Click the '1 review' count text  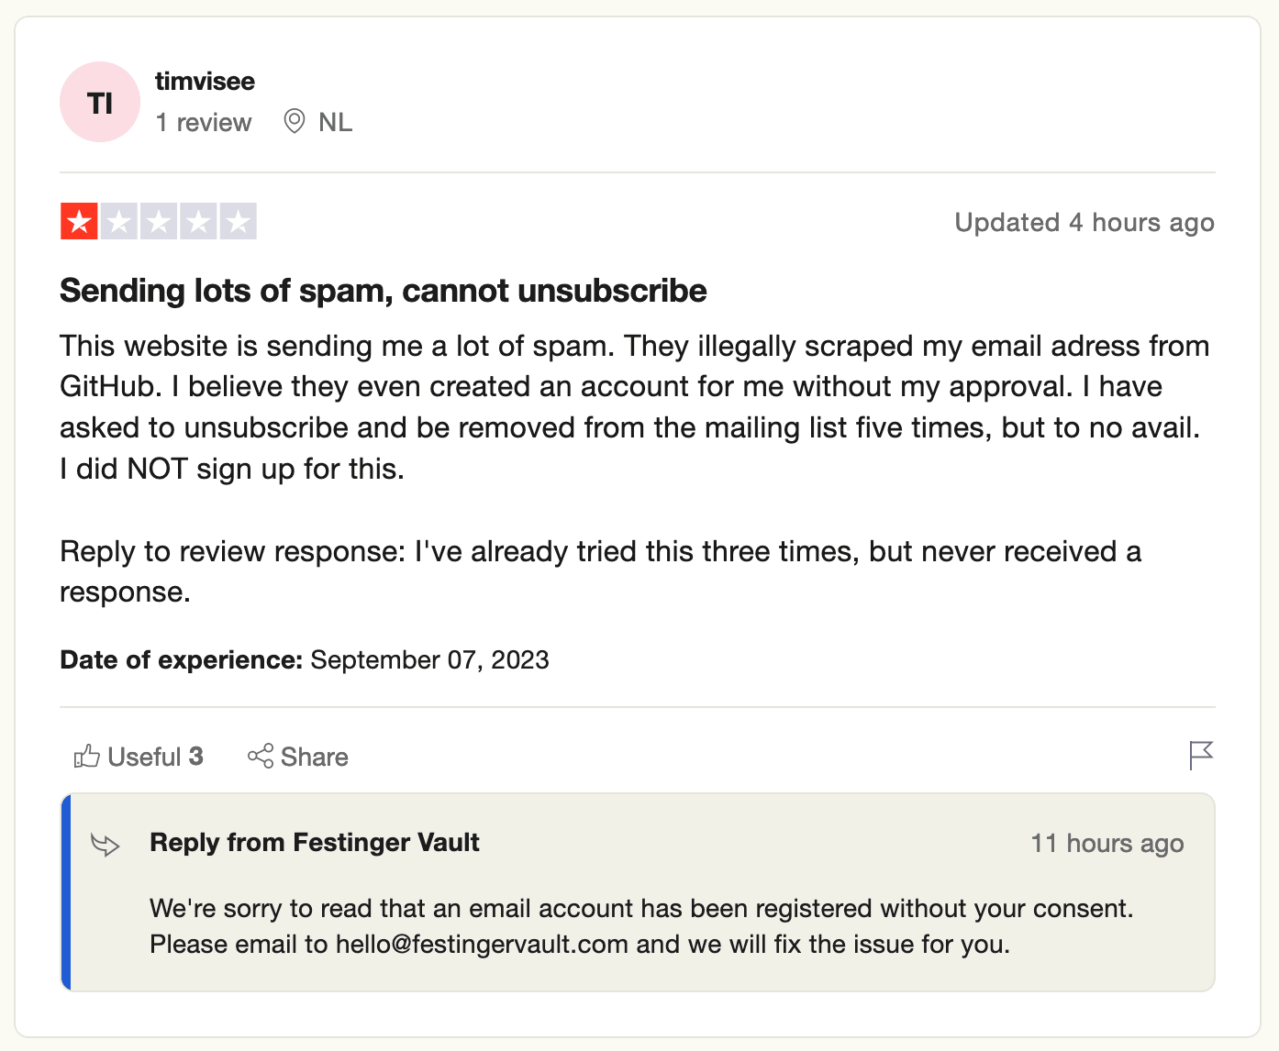click(204, 122)
